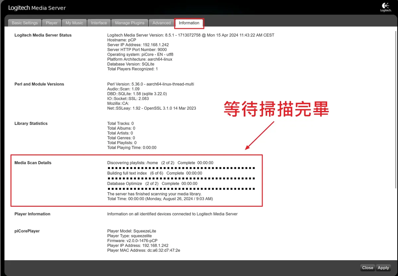
Task: Click the Apply button
Action: tap(383, 268)
